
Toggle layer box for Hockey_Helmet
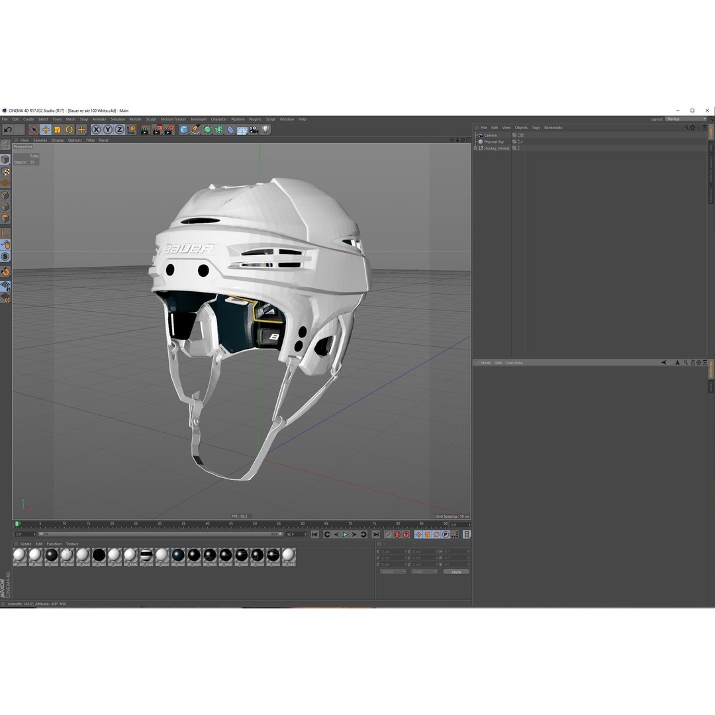(x=514, y=148)
